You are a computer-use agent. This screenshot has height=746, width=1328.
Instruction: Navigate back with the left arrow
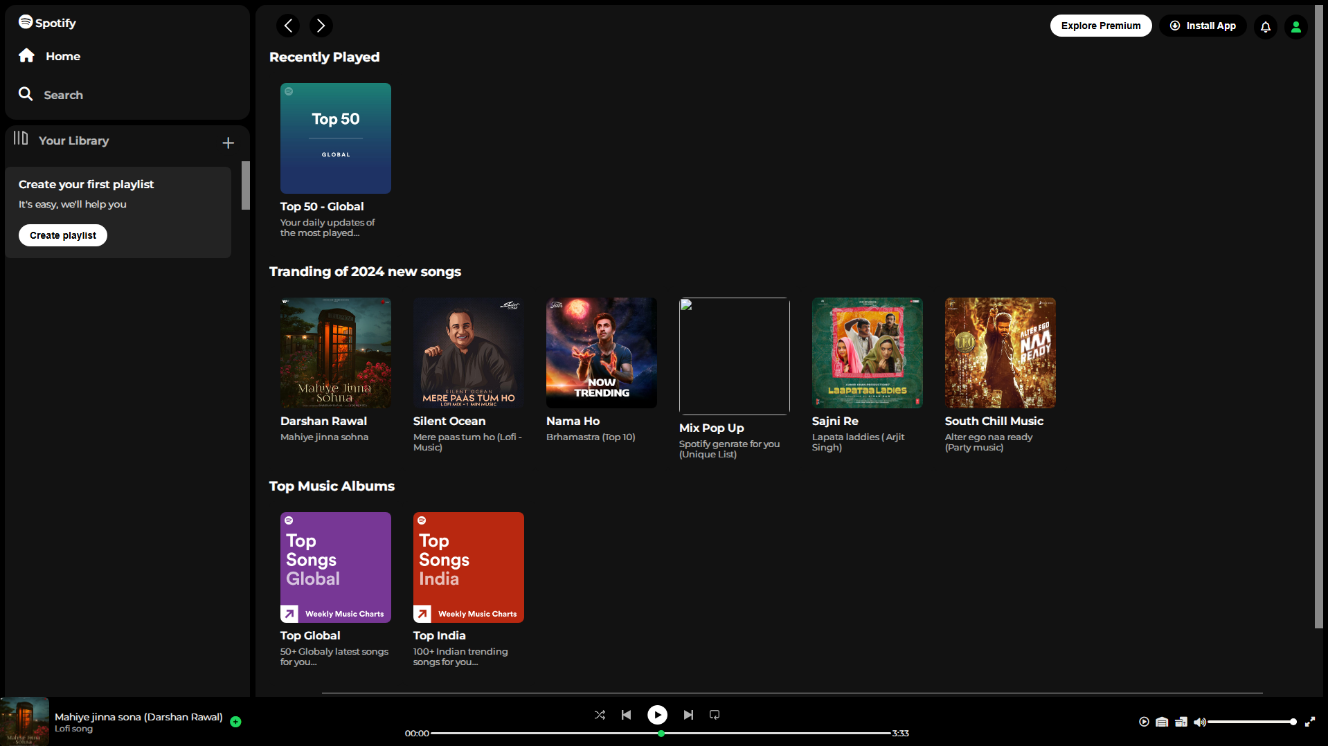[288, 26]
